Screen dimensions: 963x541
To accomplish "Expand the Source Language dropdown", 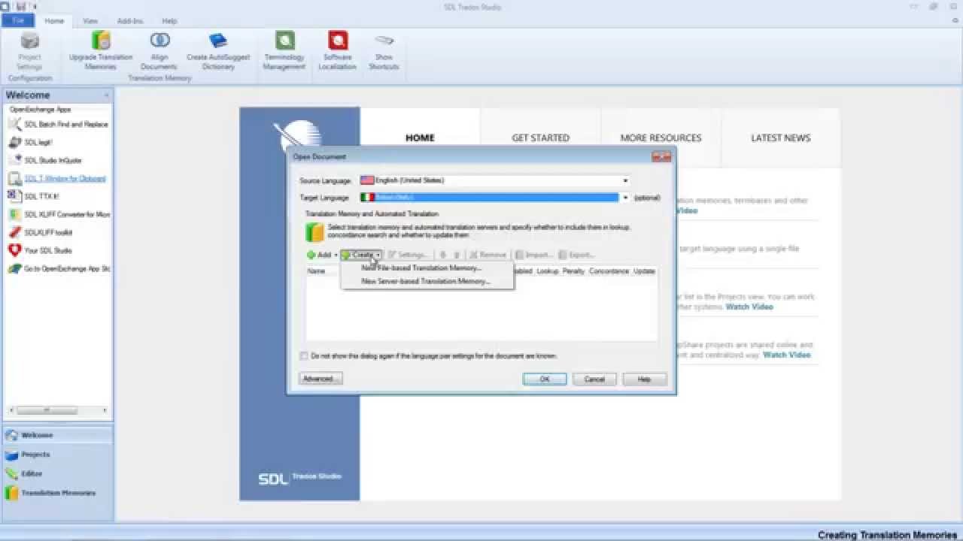I will pos(624,180).
